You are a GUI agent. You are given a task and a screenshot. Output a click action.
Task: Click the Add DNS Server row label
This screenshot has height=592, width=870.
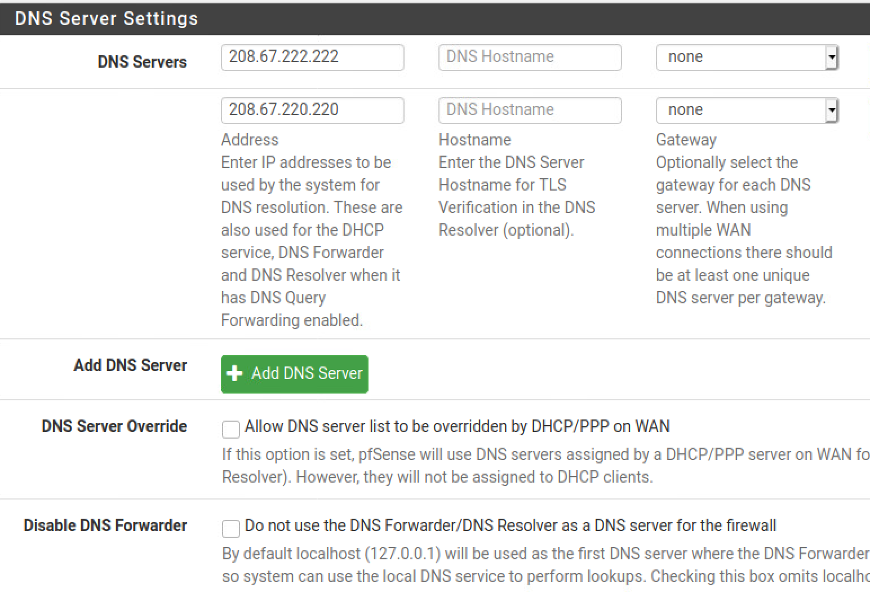(x=130, y=365)
